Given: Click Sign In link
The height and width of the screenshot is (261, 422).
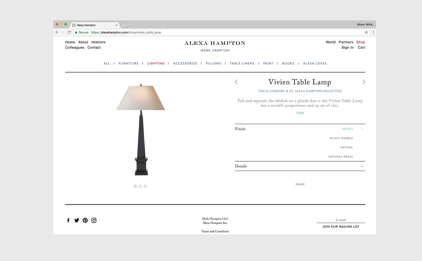Looking at the screenshot, I should pyautogui.click(x=348, y=48).
